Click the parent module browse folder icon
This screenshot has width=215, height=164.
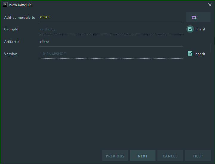[x=194, y=17]
